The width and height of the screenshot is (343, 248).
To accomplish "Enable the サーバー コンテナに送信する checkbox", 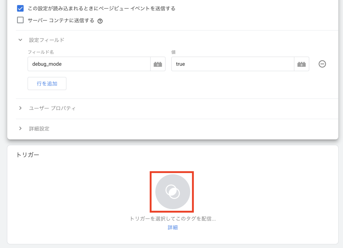I will (x=20, y=20).
